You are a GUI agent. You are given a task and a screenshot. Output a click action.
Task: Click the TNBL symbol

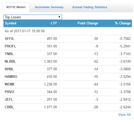[x=9, y=54]
